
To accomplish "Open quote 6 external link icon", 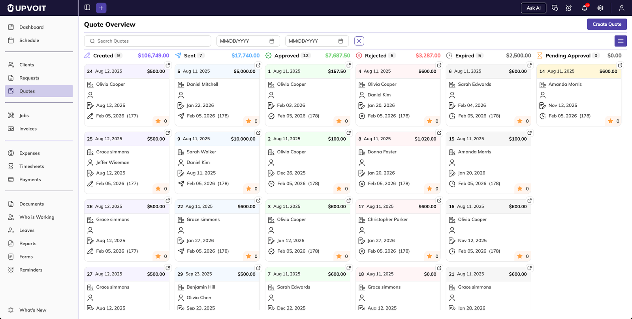I will pos(530,65).
